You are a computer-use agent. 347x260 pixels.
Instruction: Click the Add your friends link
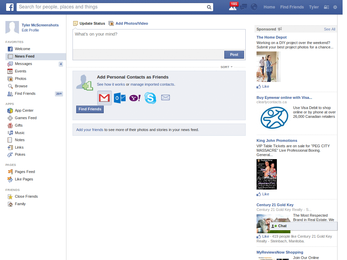[89, 130]
